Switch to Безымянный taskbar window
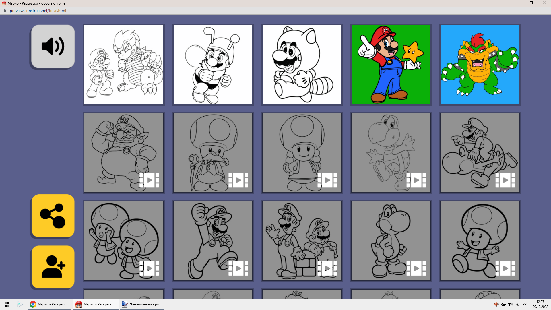551x310 pixels. (x=142, y=304)
